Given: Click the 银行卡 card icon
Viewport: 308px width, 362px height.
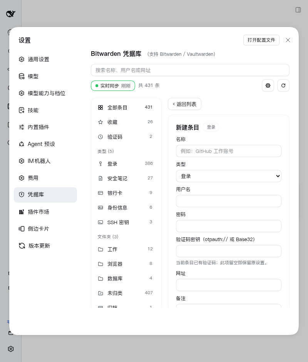Looking at the screenshot, I should (x=100, y=193).
